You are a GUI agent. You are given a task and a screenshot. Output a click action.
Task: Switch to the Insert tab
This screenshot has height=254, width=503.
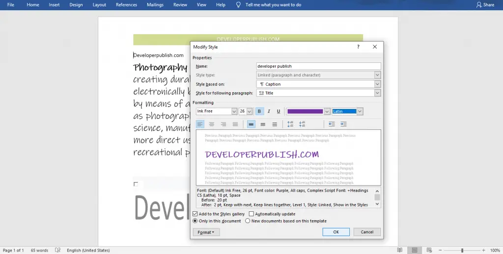pos(54,5)
